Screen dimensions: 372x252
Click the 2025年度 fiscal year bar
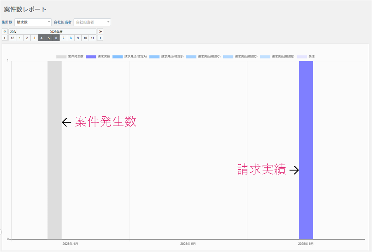pyautogui.click(x=56, y=32)
